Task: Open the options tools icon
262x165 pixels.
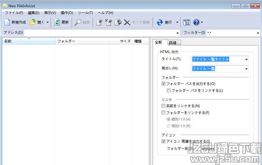Action: (187, 22)
